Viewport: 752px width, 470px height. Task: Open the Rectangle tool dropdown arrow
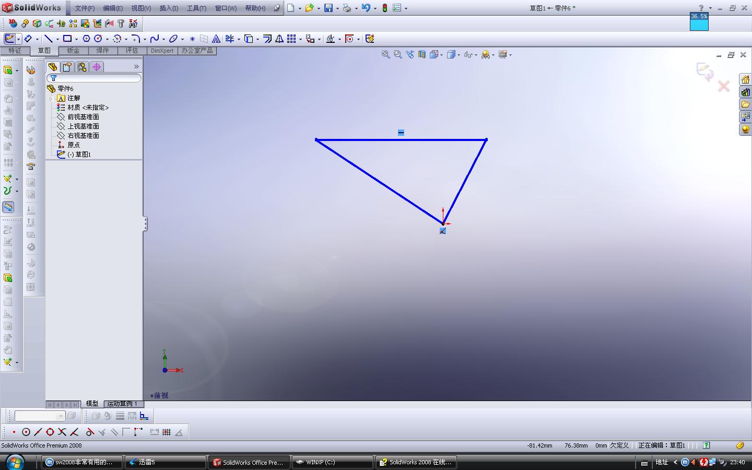click(76, 39)
